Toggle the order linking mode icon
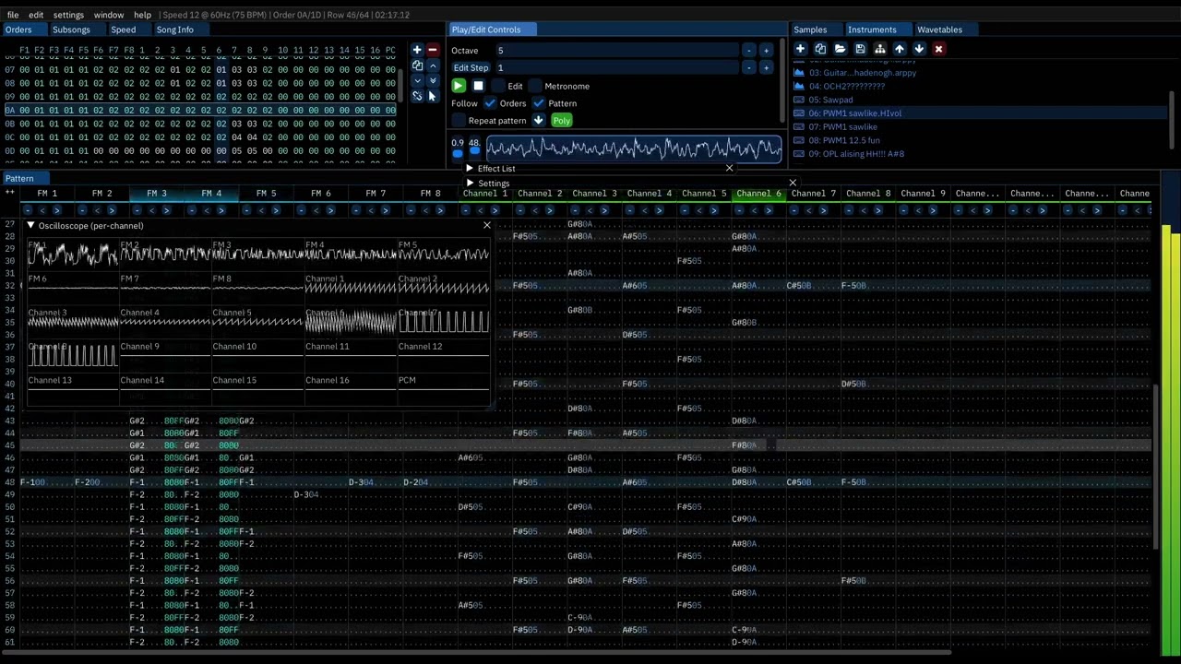This screenshot has height=664, width=1181. [417, 95]
